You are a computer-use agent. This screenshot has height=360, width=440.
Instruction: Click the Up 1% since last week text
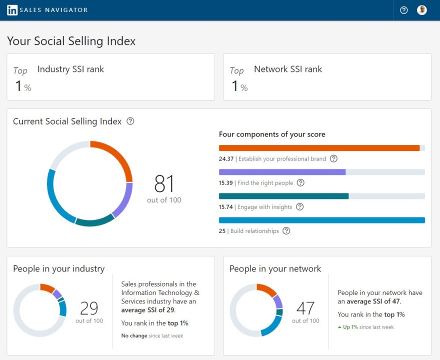(x=365, y=327)
